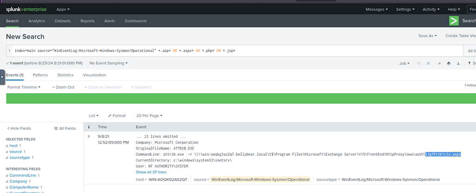
Task: Open the Help menu
Action: [454, 9]
